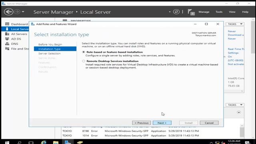This screenshot has width=256, height=144.
Task: Maximize the Add Roles and Features Wizard
Action: tap(206, 24)
